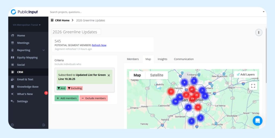Open the Communication tab
The height and width of the screenshot is (138, 275).
coord(184,59)
